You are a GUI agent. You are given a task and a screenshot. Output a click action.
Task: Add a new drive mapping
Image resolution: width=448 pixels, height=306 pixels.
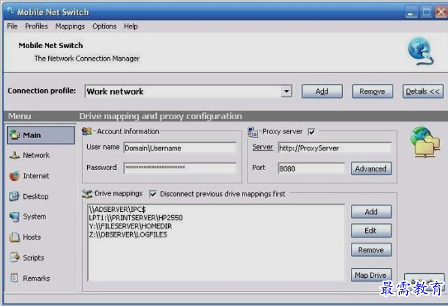point(371,212)
